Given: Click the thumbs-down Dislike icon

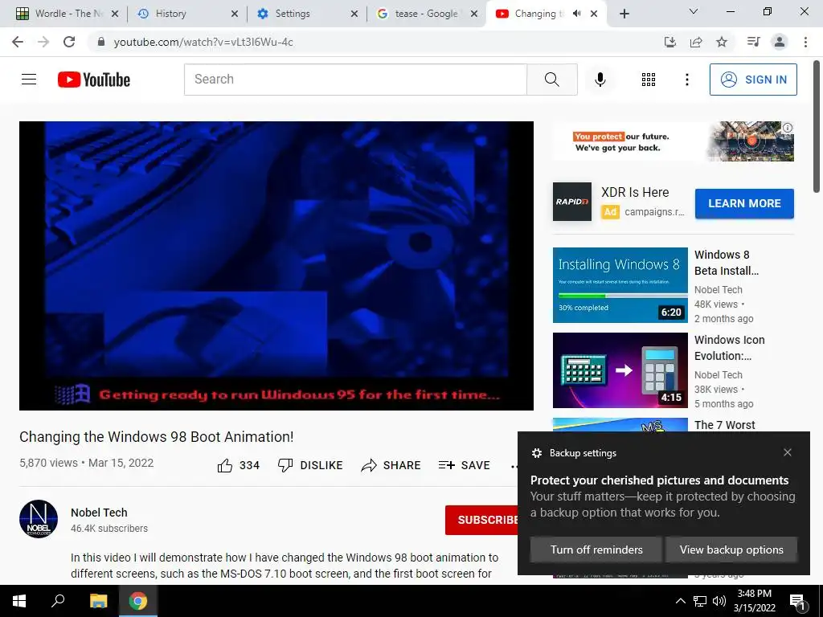Looking at the screenshot, I should pos(285,465).
